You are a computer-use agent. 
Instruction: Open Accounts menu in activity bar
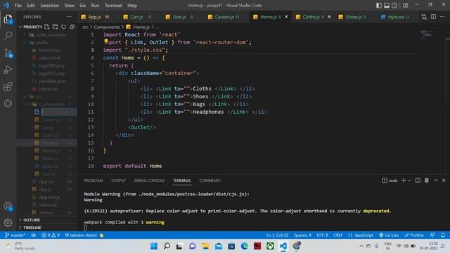[x=8, y=206]
